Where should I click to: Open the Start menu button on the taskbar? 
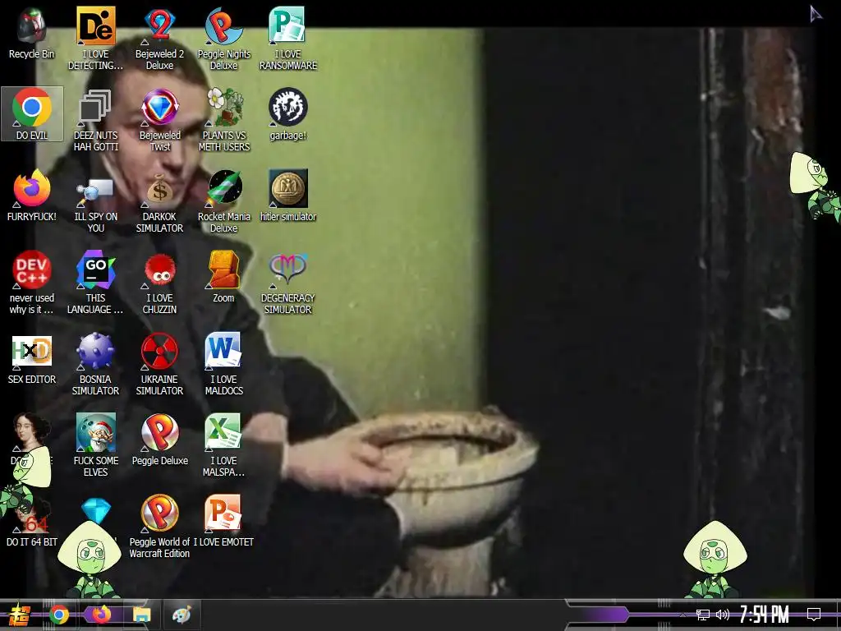click(x=20, y=615)
